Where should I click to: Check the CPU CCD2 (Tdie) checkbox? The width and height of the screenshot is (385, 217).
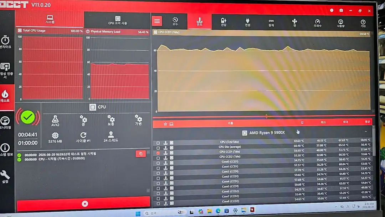tap(158, 158)
